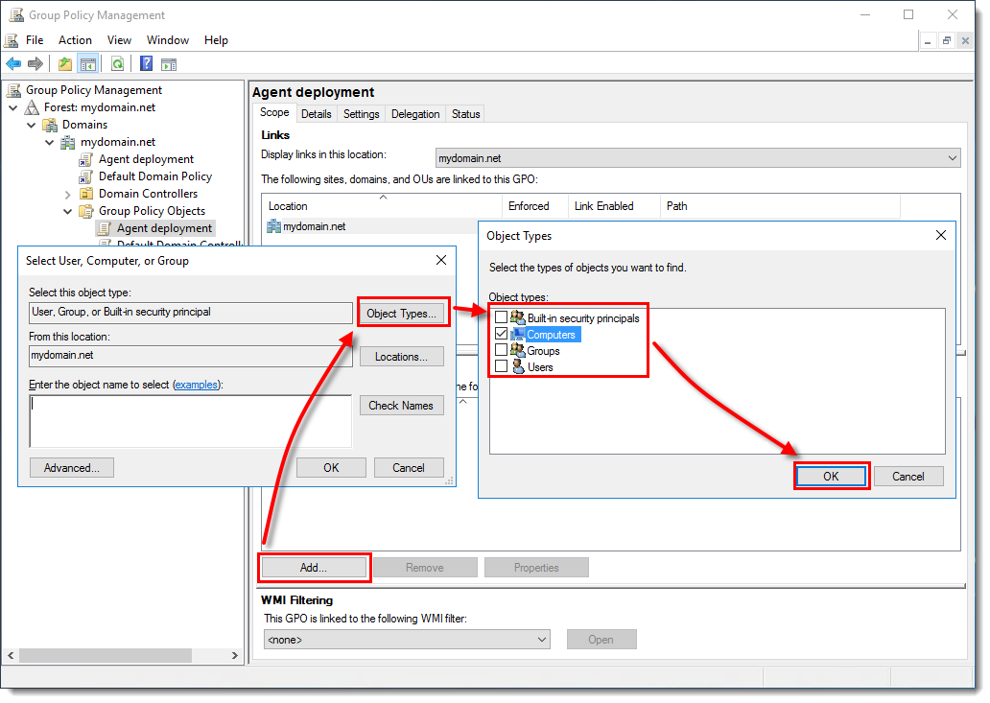
Task: Check the Built-in security principals checkbox
Action: (501, 317)
